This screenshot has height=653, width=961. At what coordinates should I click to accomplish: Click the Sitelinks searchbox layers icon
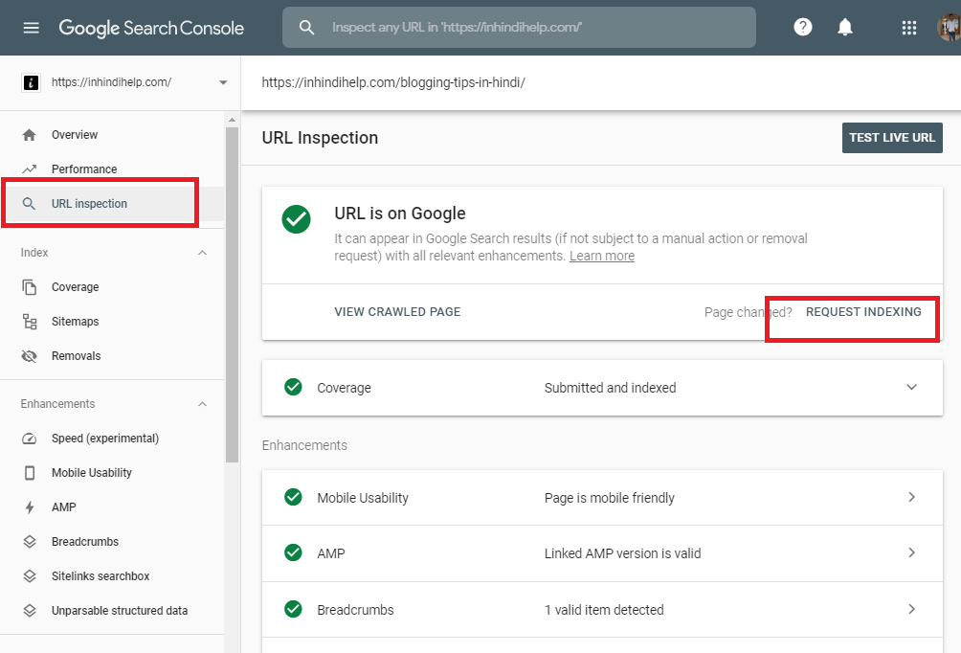point(30,575)
